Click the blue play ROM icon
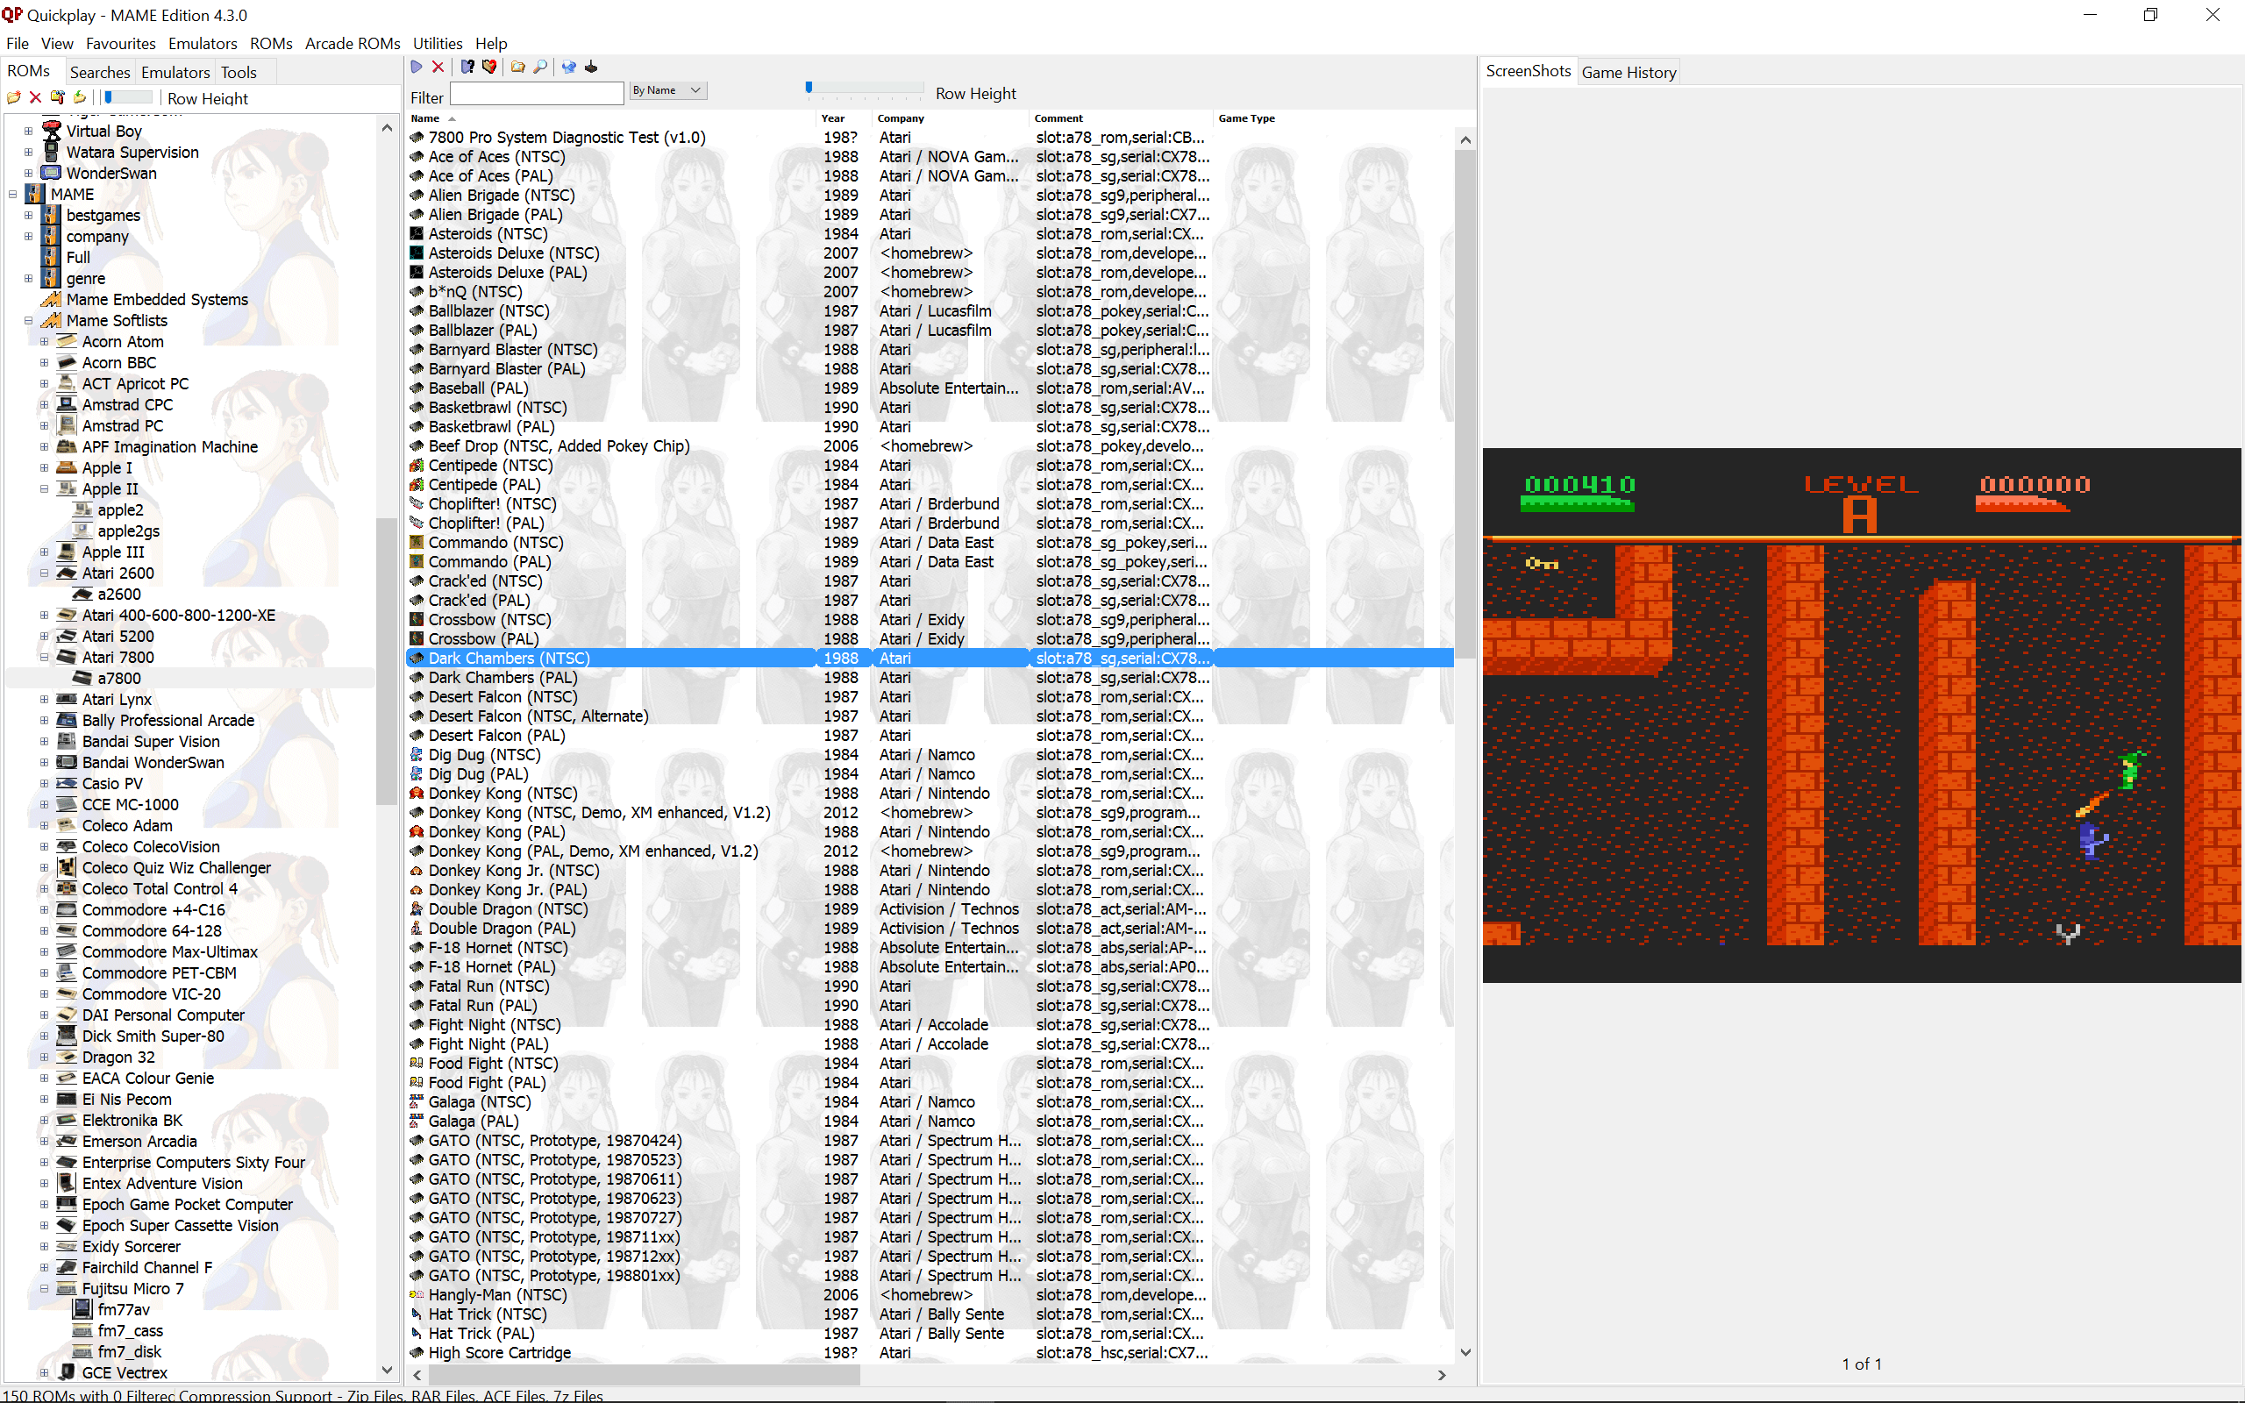This screenshot has height=1403, width=2245. tap(417, 67)
